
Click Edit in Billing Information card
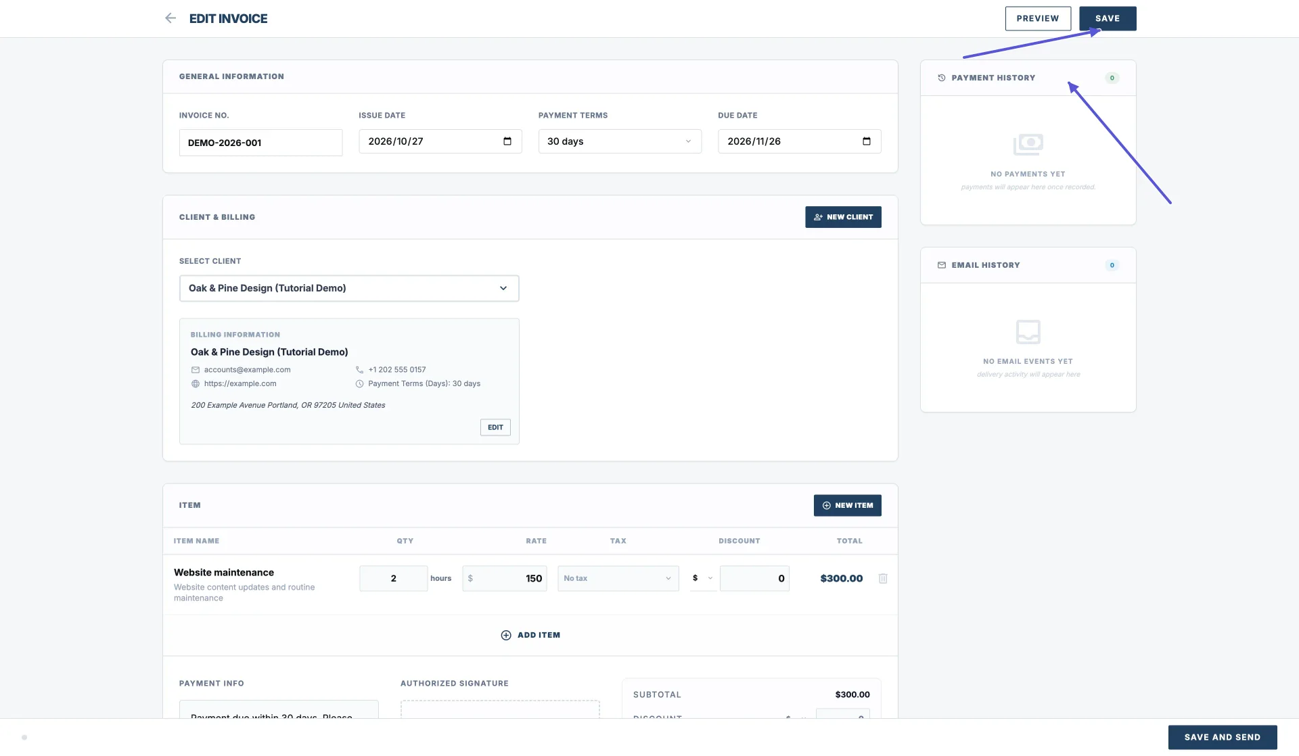(x=495, y=427)
